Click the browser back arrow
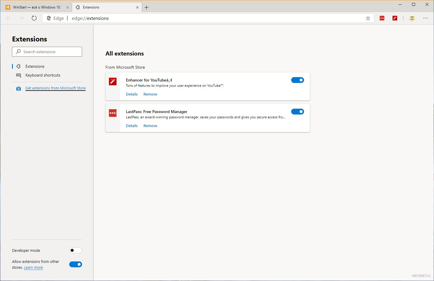The height and width of the screenshot is (281, 434). point(8,18)
